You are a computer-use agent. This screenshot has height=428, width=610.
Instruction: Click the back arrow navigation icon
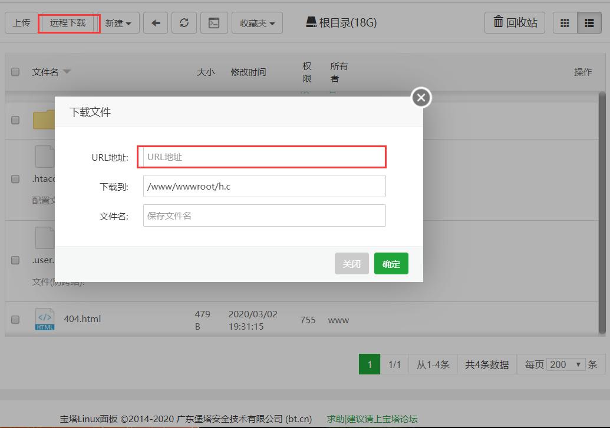point(155,22)
